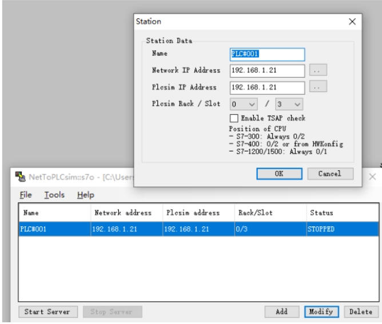Cancel the Station dialog
Viewport: 382px width, 324px height.
tap(330, 174)
